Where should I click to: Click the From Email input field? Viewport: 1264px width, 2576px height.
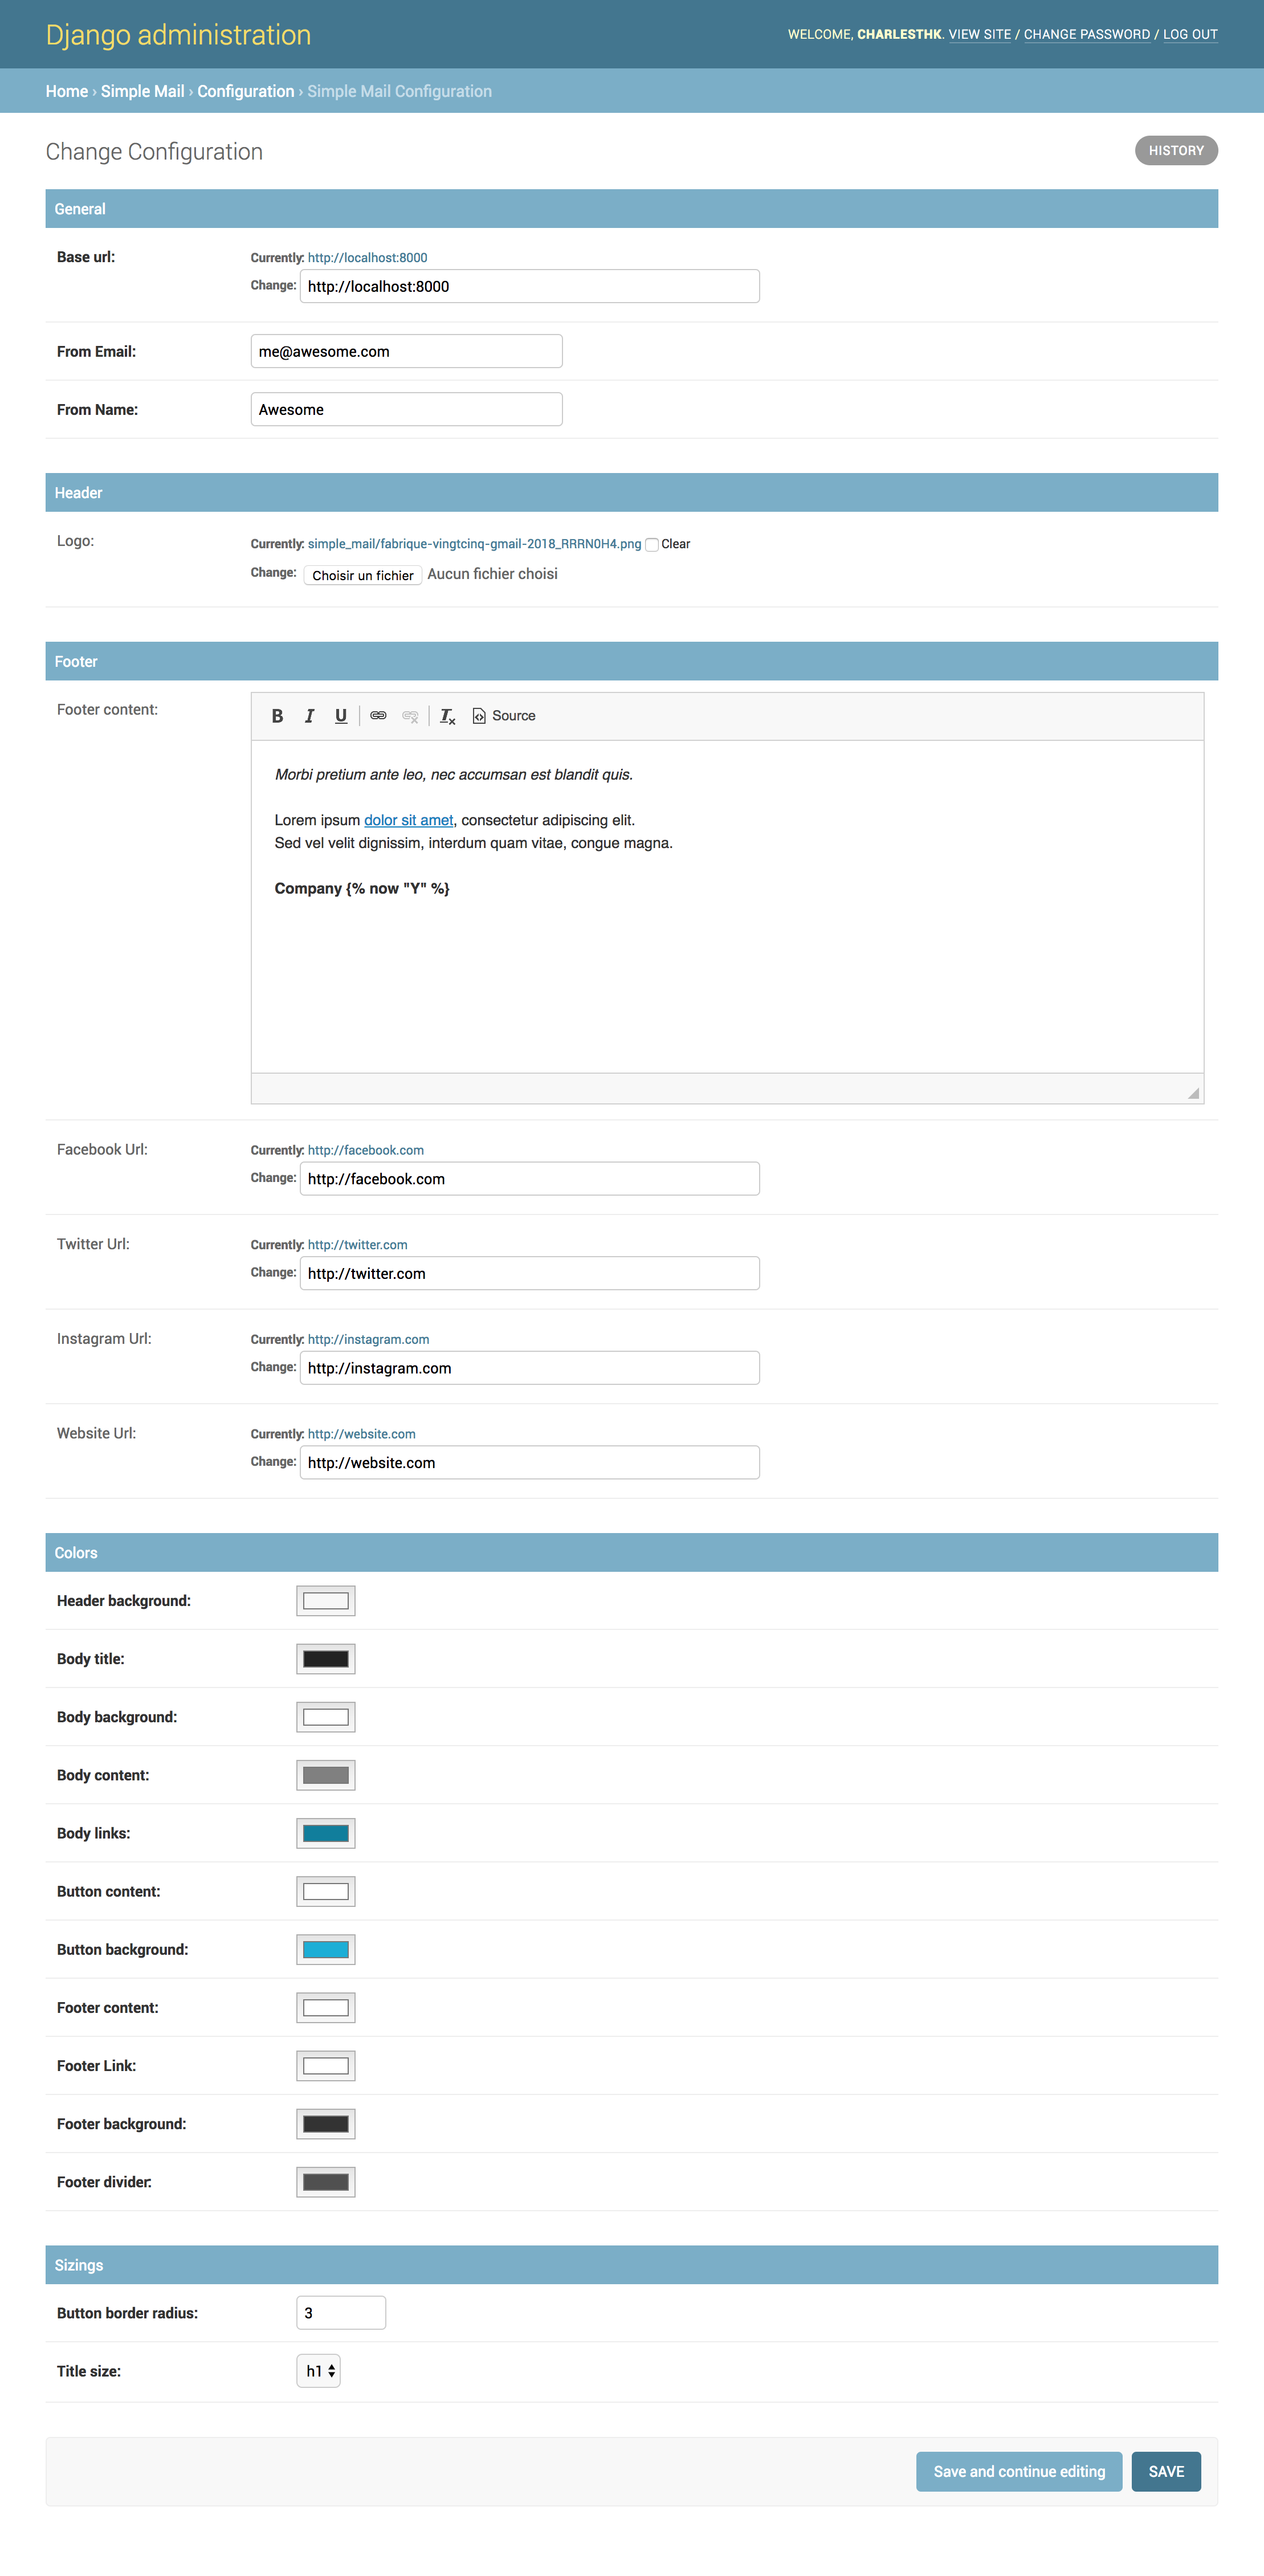(x=405, y=351)
